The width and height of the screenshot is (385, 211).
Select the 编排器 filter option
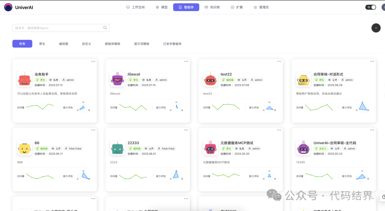click(63, 44)
